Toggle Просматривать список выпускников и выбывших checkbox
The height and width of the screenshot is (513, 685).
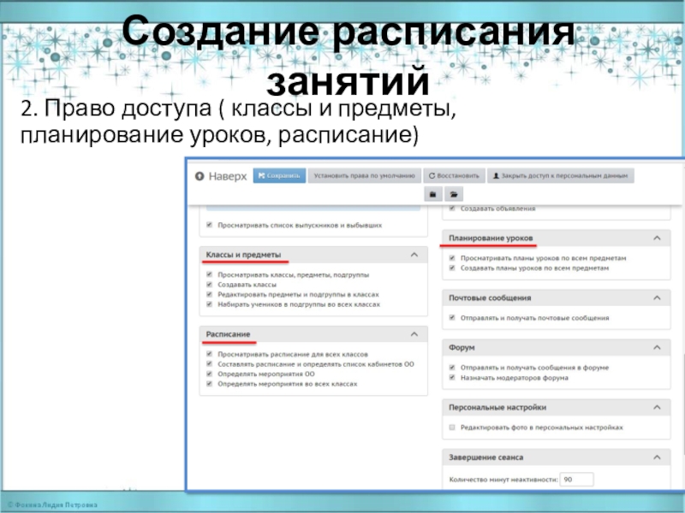(209, 225)
